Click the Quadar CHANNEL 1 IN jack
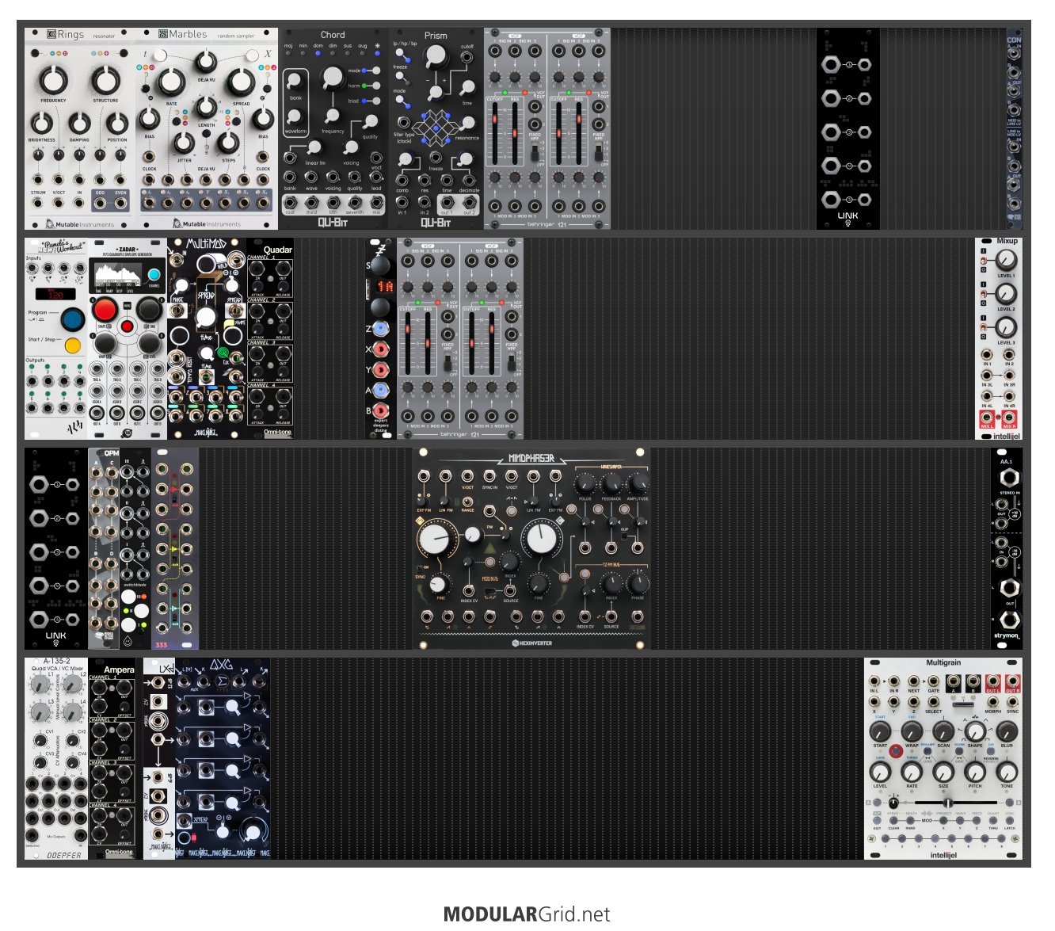The width and height of the screenshot is (1055, 931). (257, 269)
